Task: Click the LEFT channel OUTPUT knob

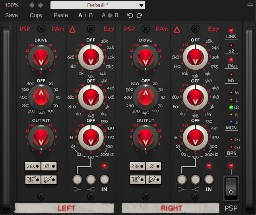Action: point(41,138)
